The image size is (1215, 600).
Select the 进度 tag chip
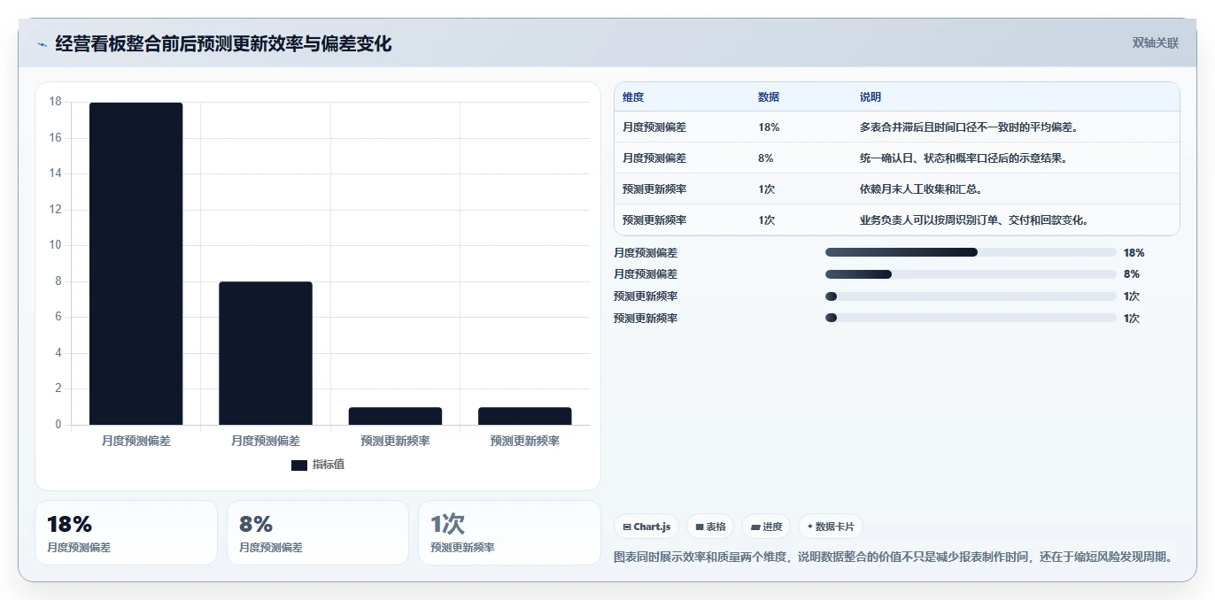click(766, 527)
